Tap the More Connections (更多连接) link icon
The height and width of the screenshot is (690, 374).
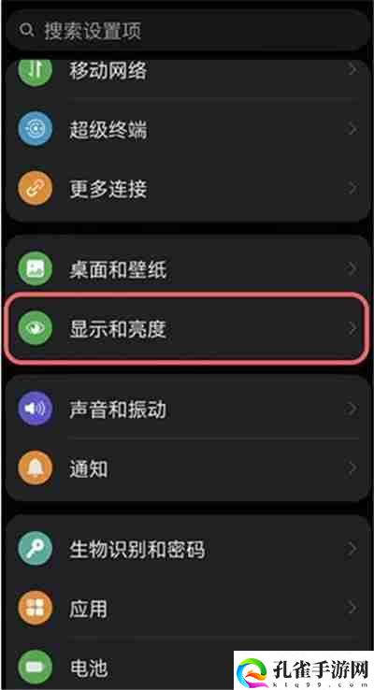[x=36, y=189]
